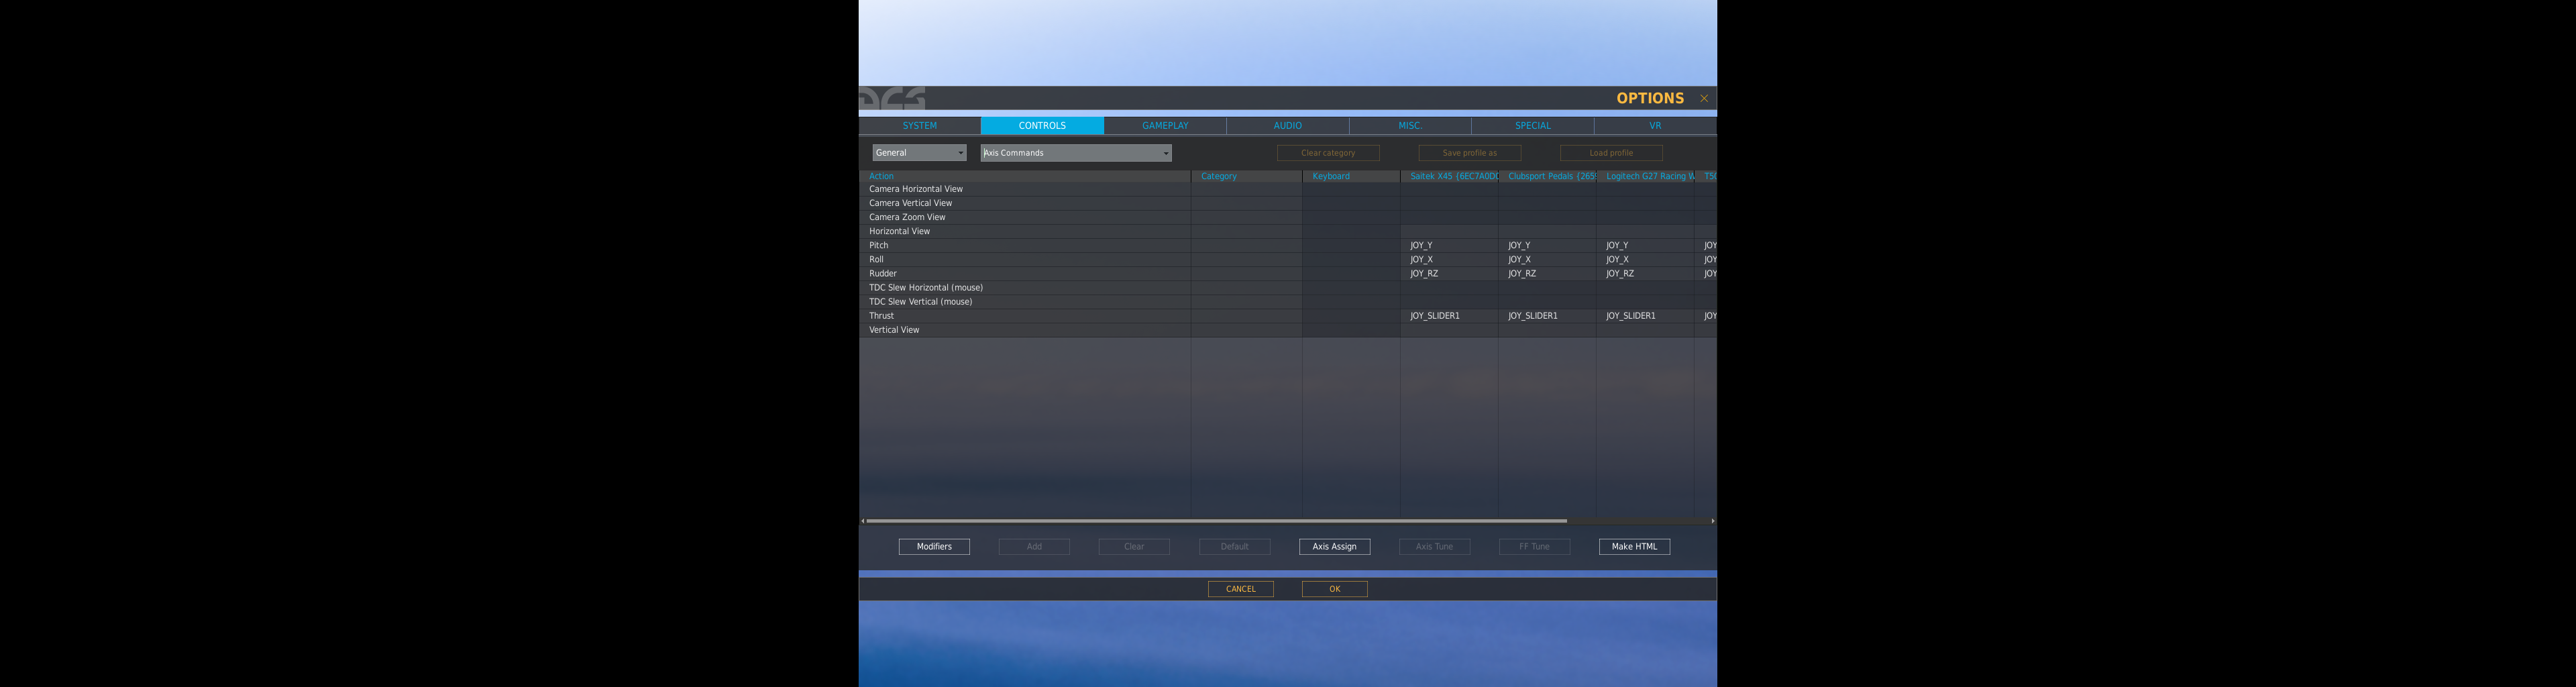
Task: Click the Clear category button
Action: 1328,153
